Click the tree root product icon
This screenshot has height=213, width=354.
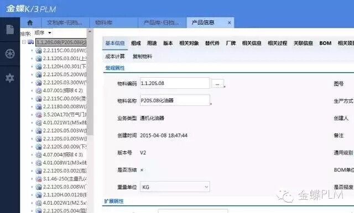31,42
